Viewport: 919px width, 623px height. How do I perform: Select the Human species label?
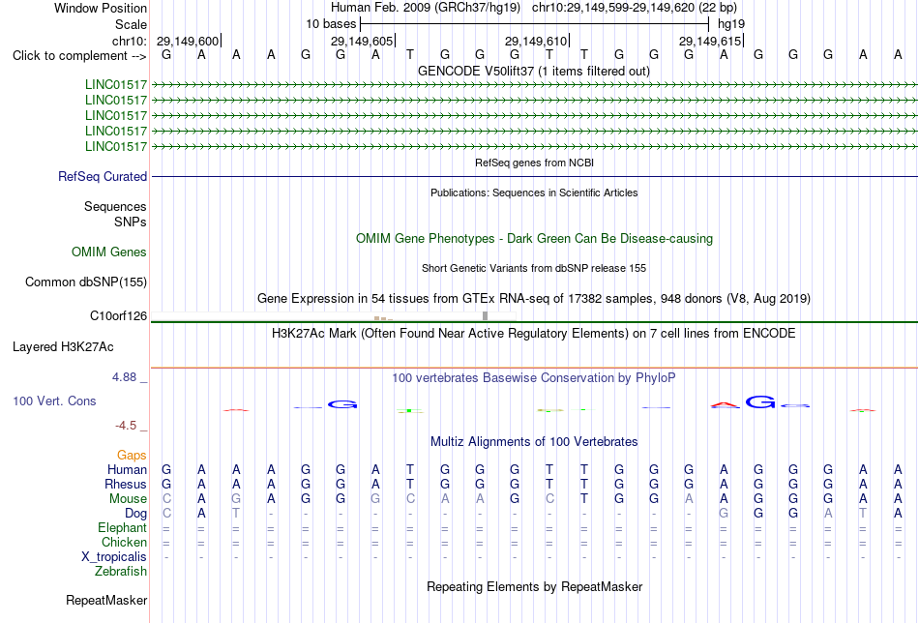(127, 469)
